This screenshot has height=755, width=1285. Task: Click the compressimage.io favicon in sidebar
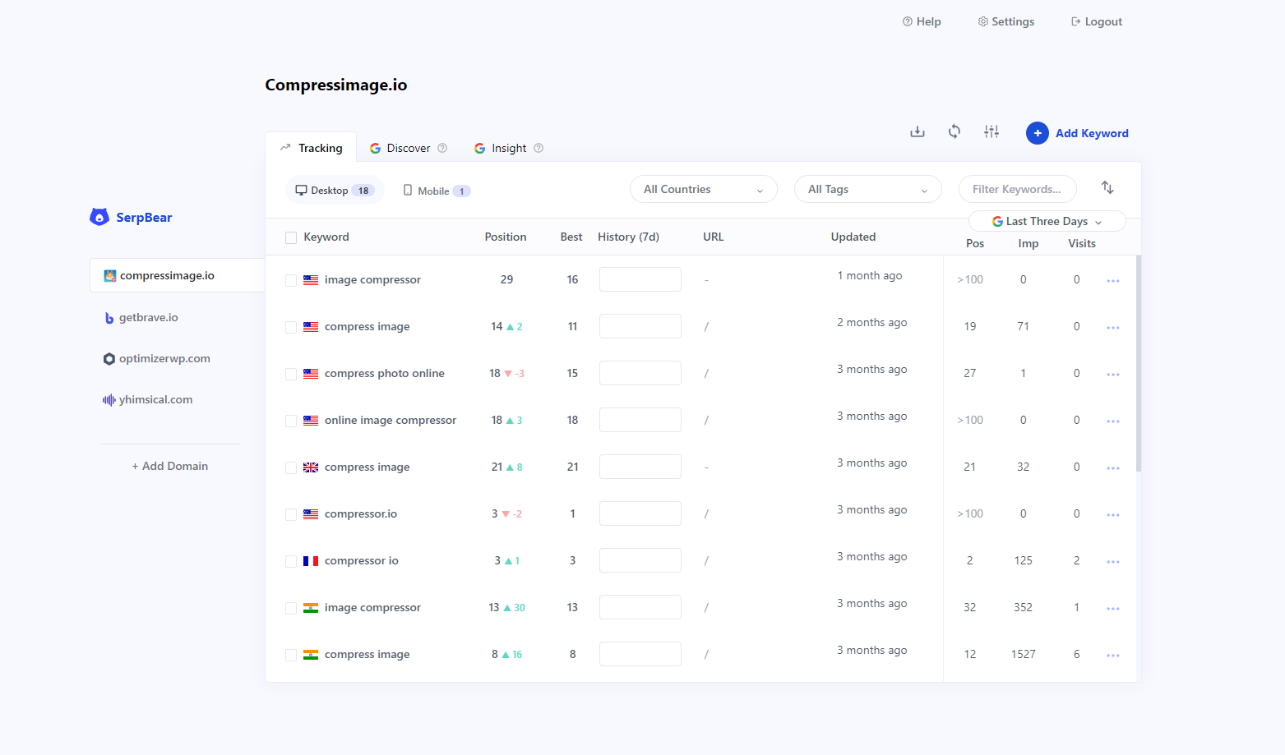[x=109, y=276]
